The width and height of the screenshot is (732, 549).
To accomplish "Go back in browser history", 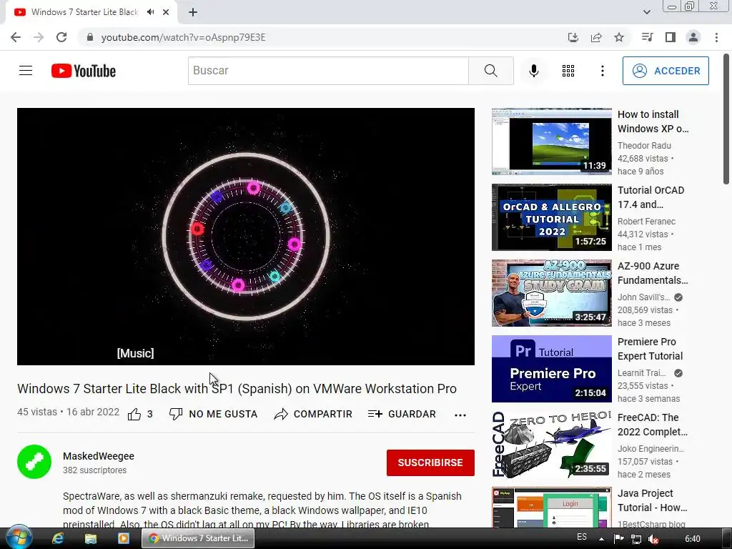I will [x=16, y=37].
